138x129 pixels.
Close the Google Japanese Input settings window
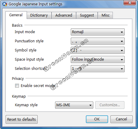(x=130, y=3)
